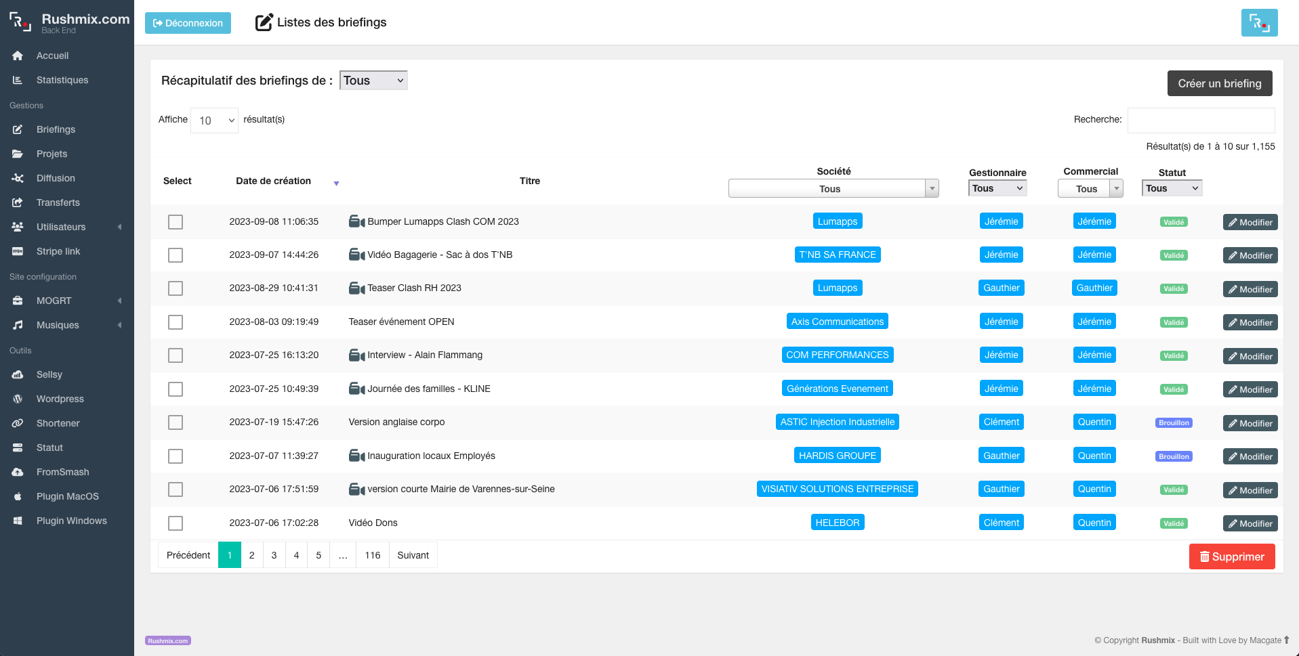This screenshot has width=1299, height=656.
Task: Click the Recherche search field
Action: (1201, 120)
